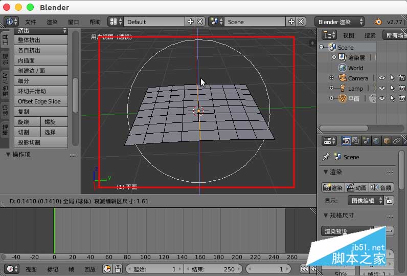This screenshot has height=276, width=407.
Task: Open the scene browser icon
Action: tap(216, 22)
